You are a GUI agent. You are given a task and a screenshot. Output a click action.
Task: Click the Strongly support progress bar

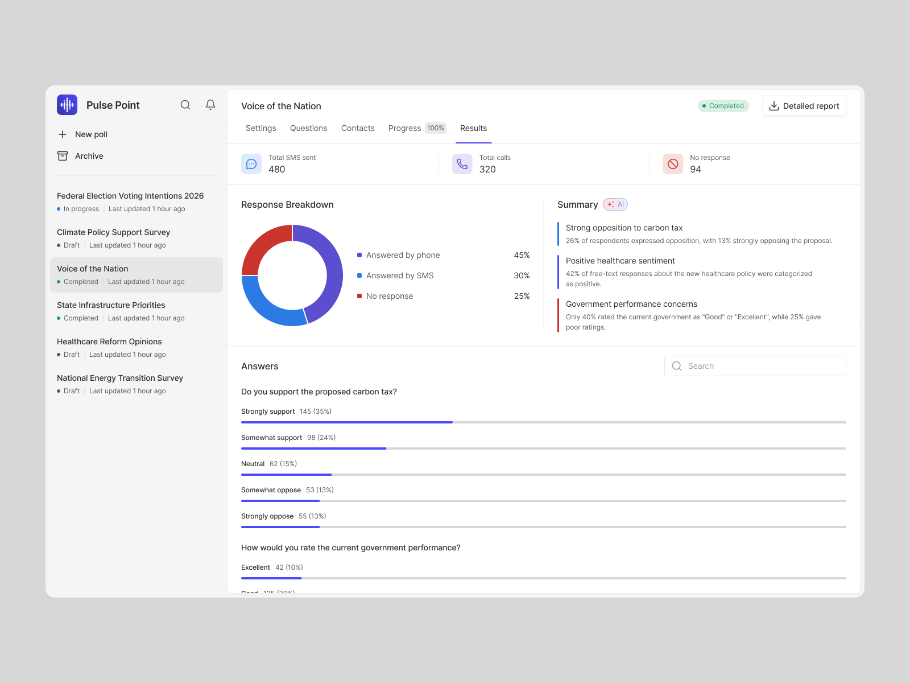544,422
